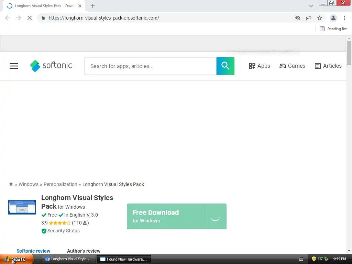Focus the Search for apps field
The width and height of the screenshot is (352, 264).
click(x=151, y=66)
